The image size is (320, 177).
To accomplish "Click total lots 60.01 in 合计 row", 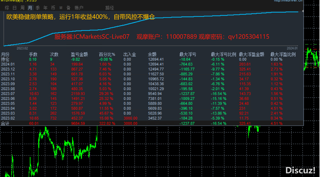I will [x=34, y=123].
